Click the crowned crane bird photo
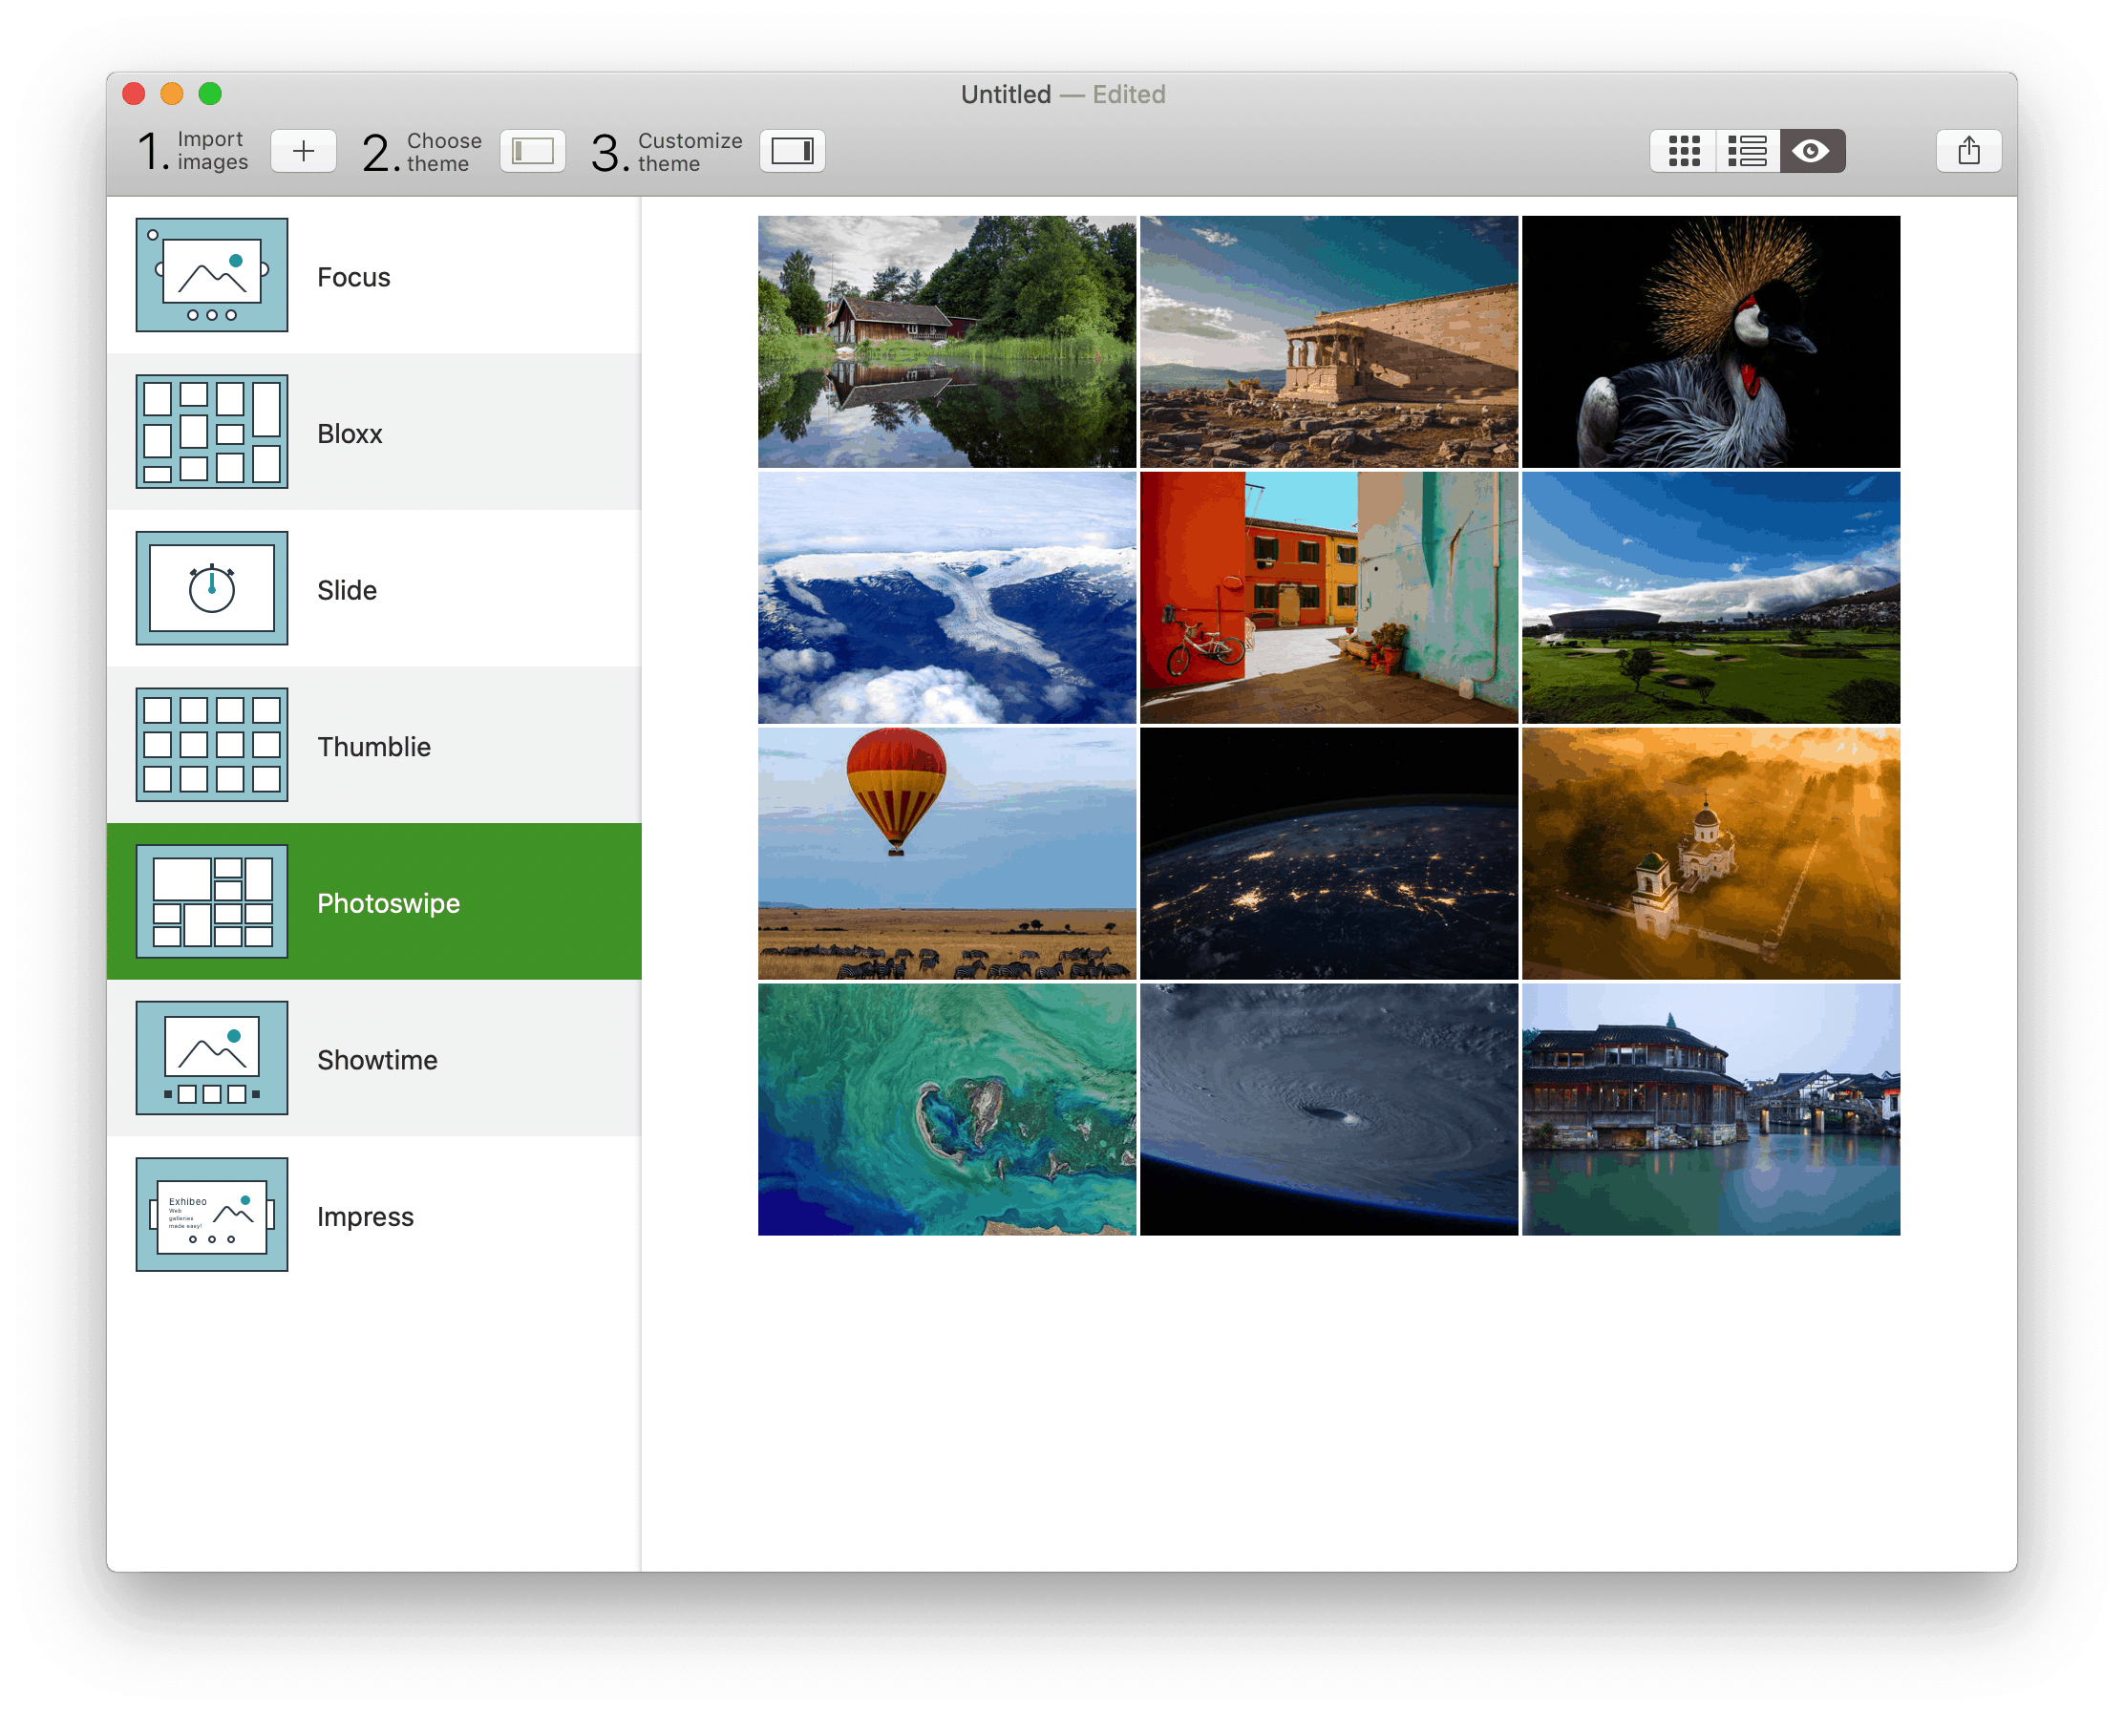Screen dimensions: 2124x1713 (1710, 342)
